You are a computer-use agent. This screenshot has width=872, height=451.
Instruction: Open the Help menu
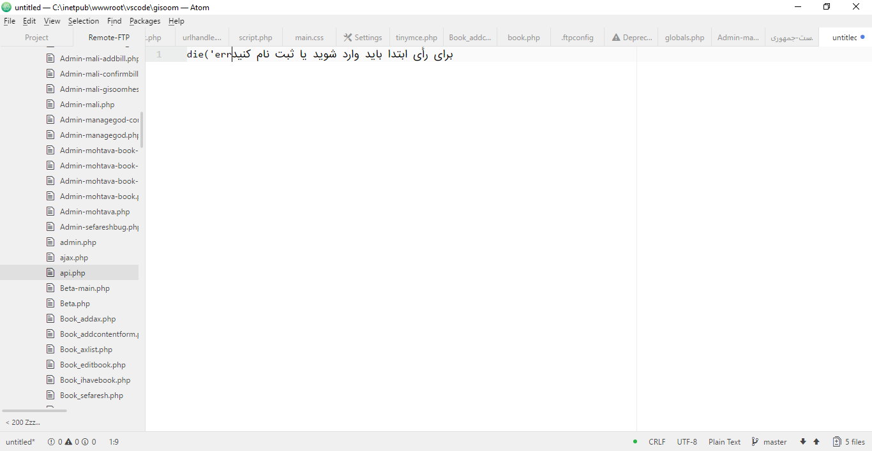(x=176, y=21)
